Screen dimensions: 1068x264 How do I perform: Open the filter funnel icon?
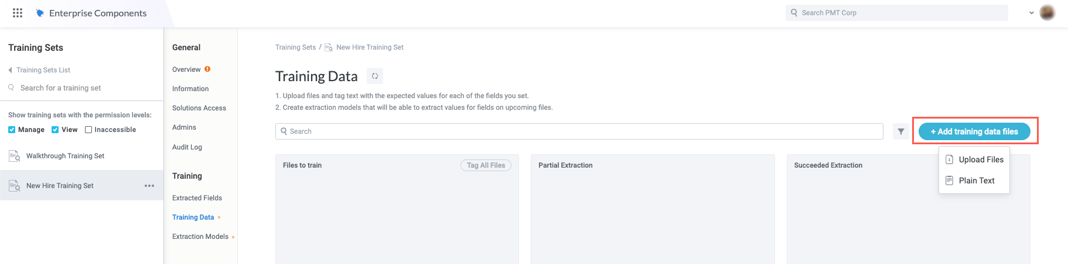(x=901, y=131)
